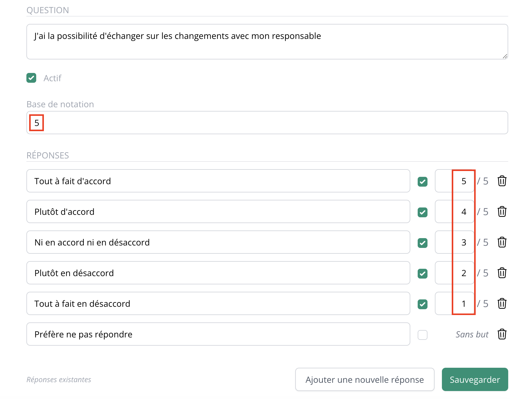The width and height of the screenshot is (526, 399).
Task: Disable the "Actif" checkbox
Action: (31, 78)
